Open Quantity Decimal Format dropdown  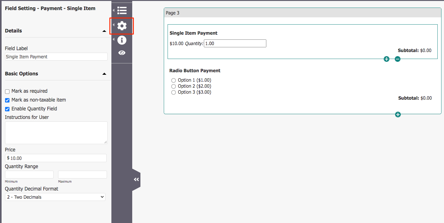tap(55, 197)
